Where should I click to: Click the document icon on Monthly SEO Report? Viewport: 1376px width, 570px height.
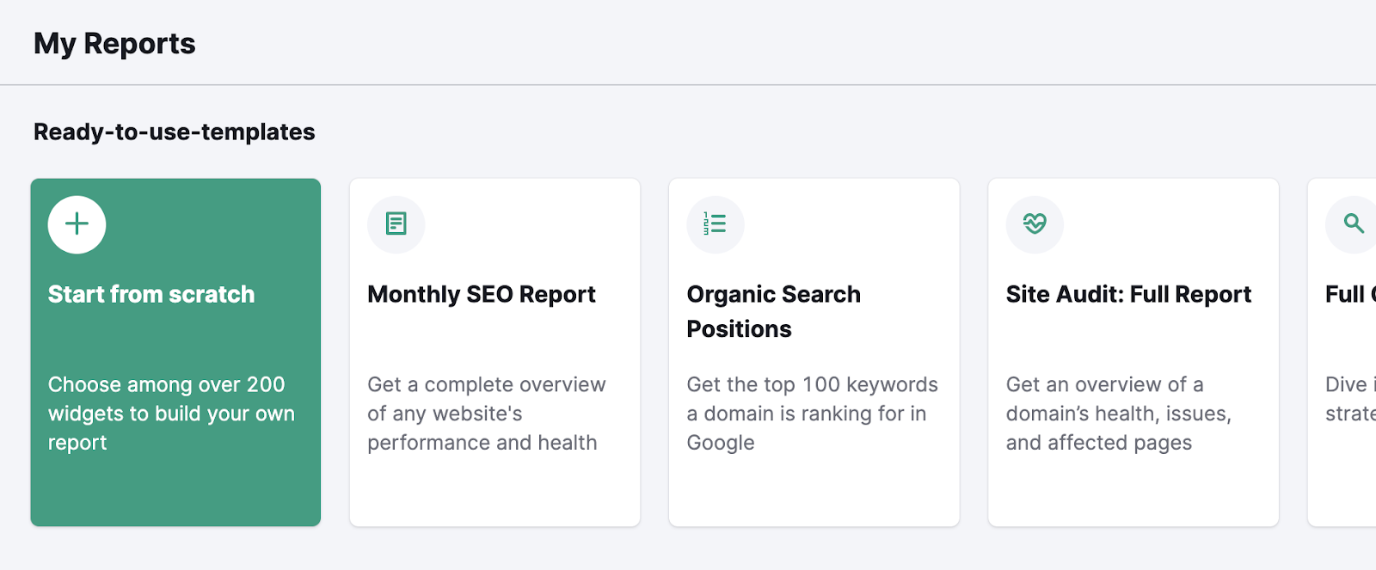pos(396,224)
